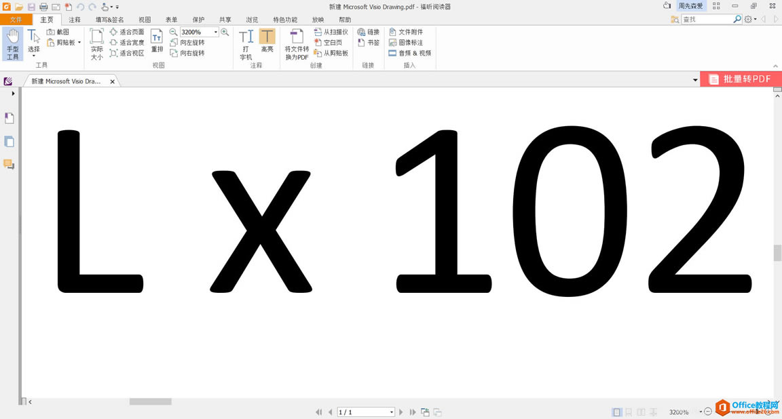Click the Actual Size button (实际大小)
The width and height of the screenshot is (782, 419).
tap(97, 44)
